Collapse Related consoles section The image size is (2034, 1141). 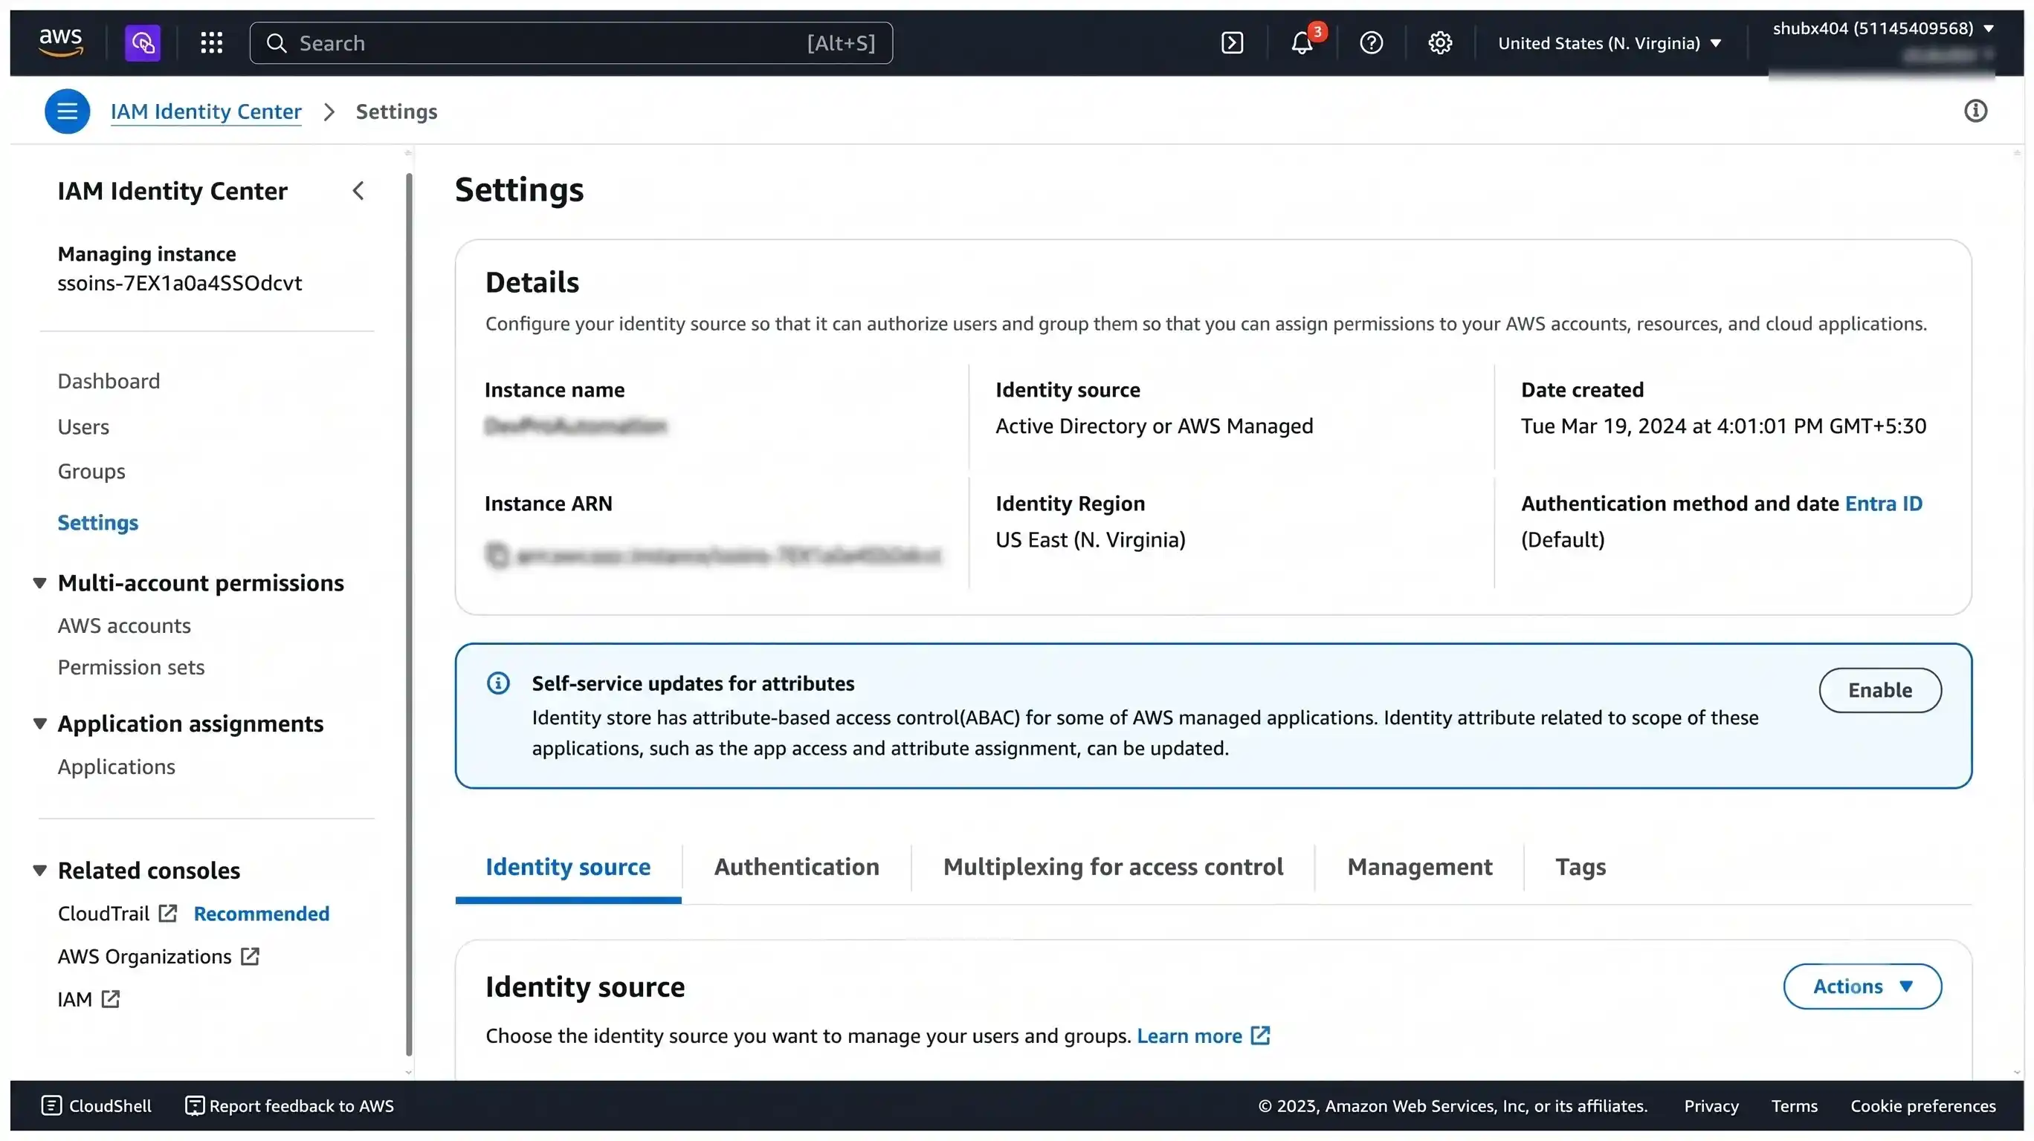[x=39, y=871]
